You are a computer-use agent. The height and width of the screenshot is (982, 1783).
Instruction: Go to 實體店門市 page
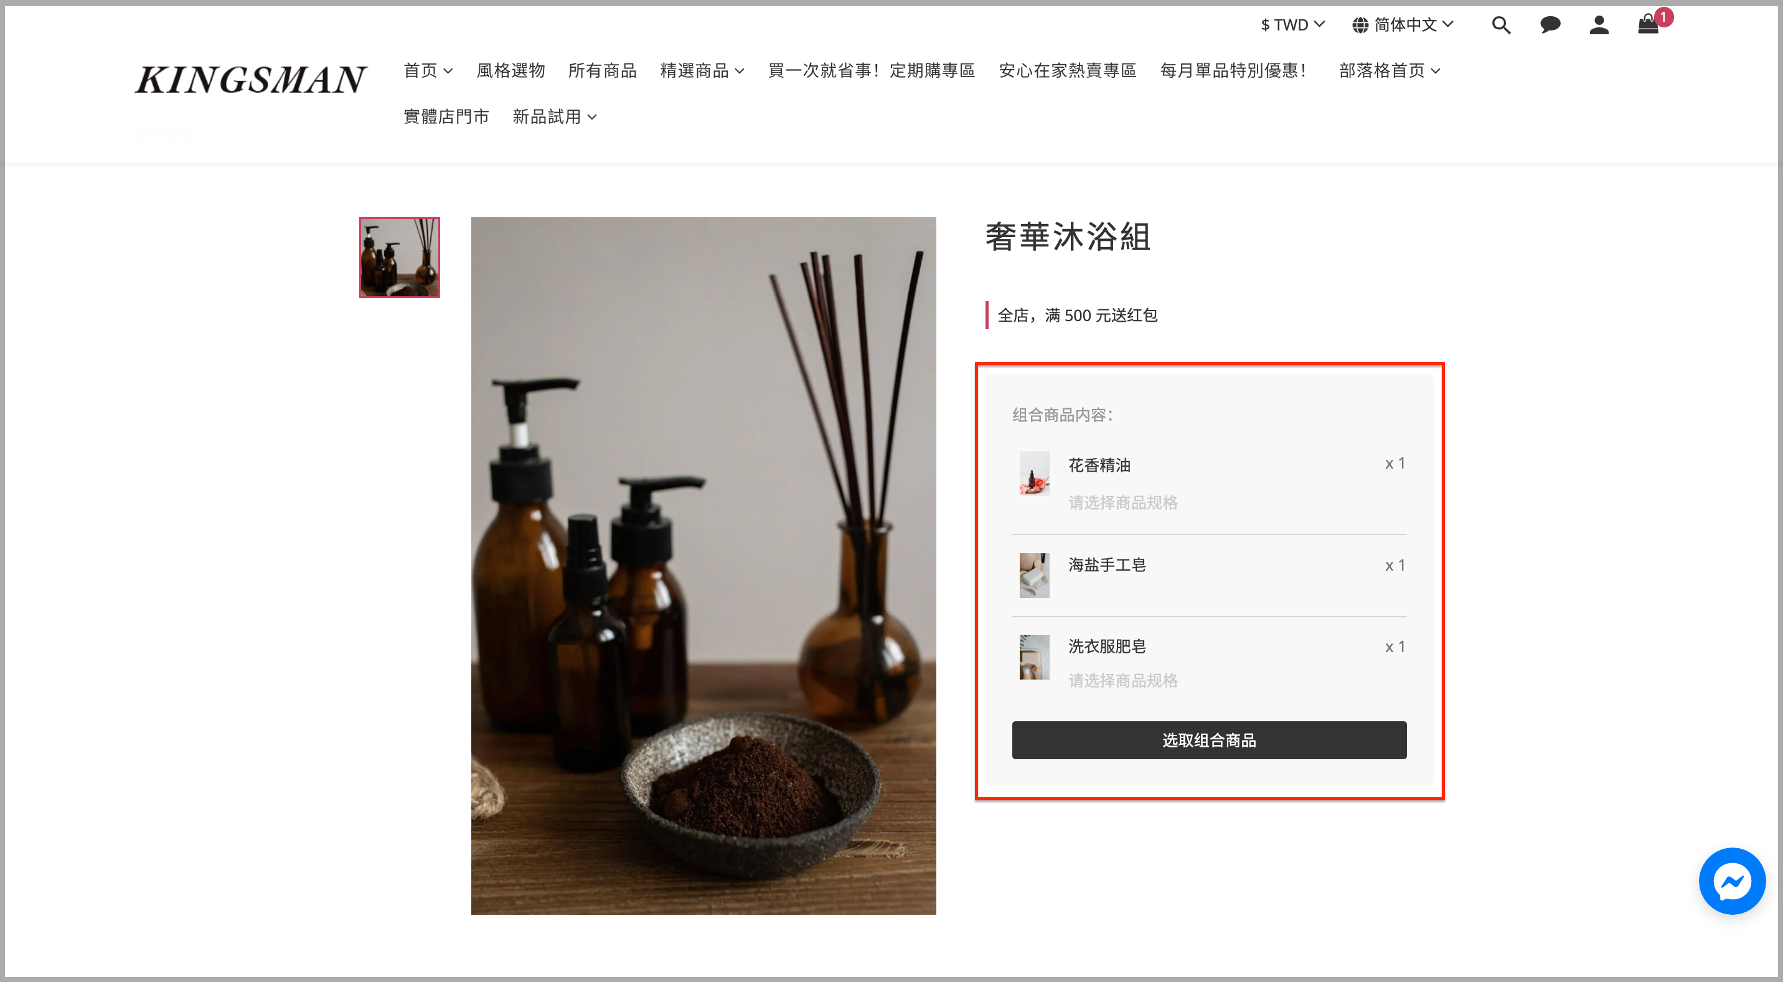(446, 117)
